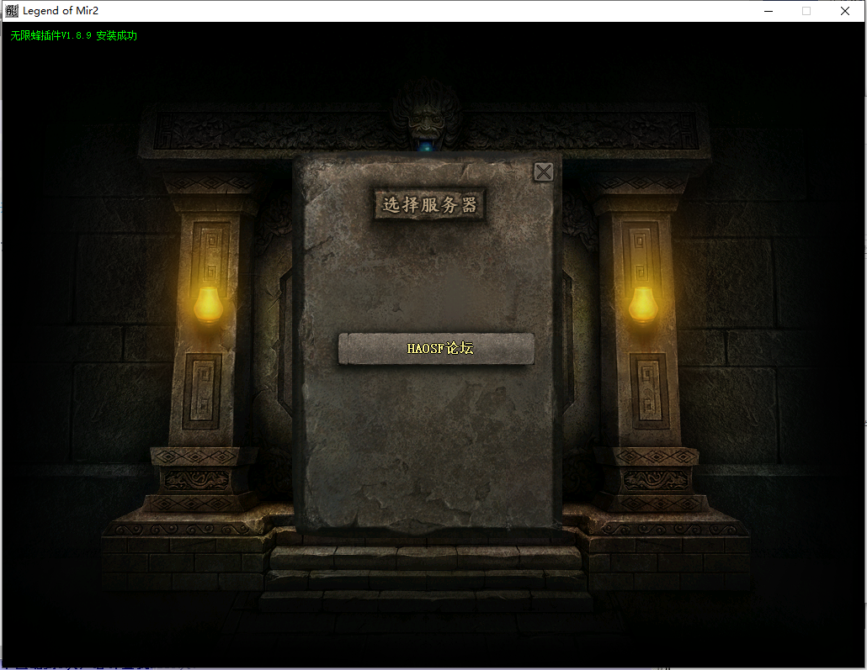This screenshot has height=670, width=867.
Task: Click the Legend of Mir2 title bar icon
Action: coord(12,11)
